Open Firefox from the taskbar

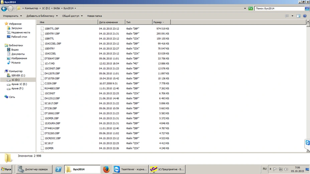[x=106, y=169]
